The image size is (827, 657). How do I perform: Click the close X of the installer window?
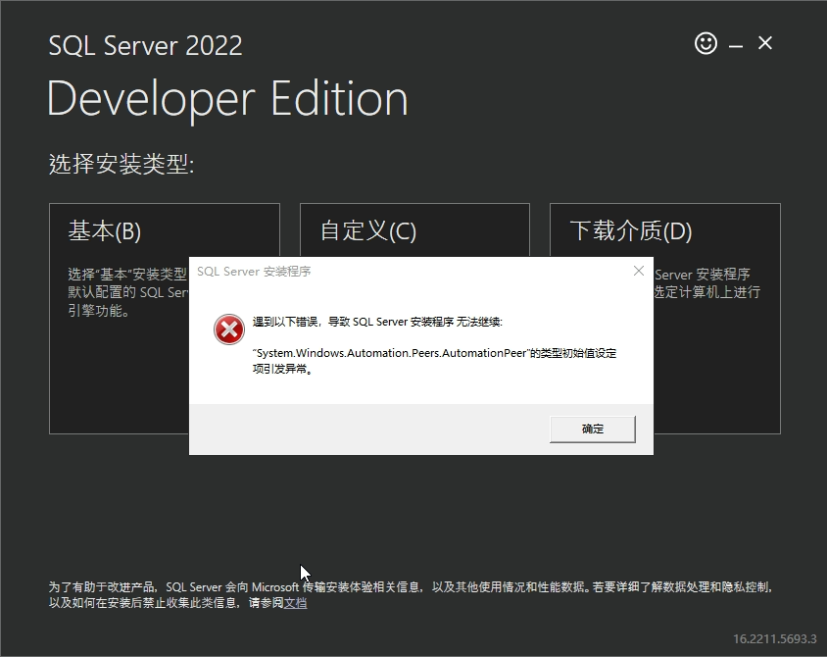click(x=763, y=43)
